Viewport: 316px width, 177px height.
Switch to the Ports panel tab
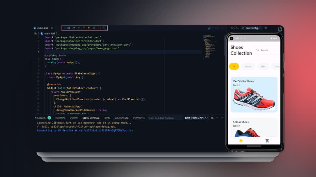pos(107,118)
